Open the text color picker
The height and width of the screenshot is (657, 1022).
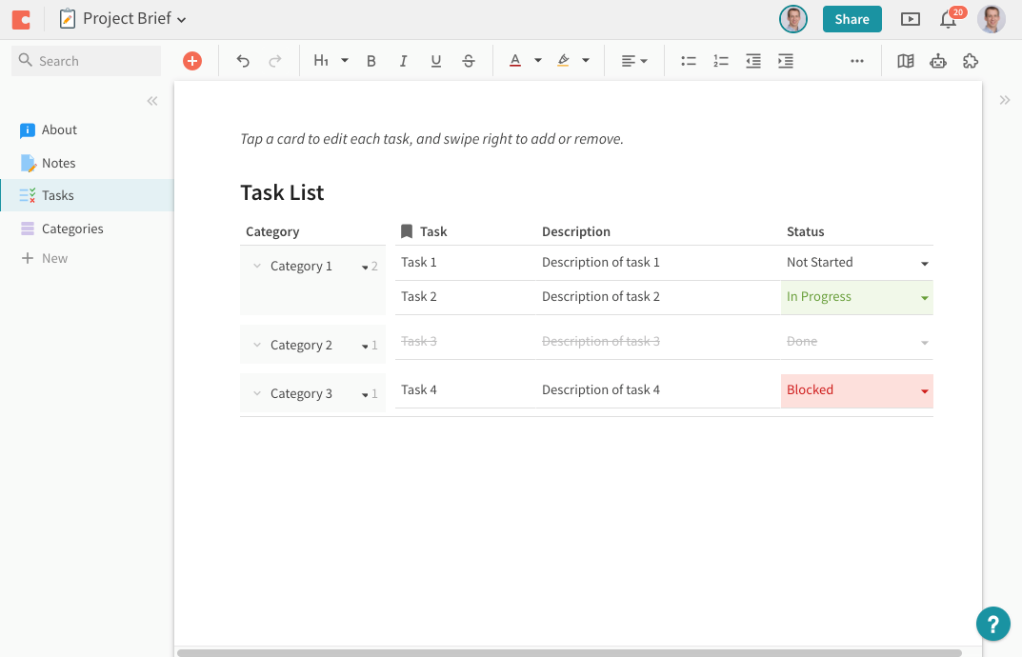click(x=515, y=61)
